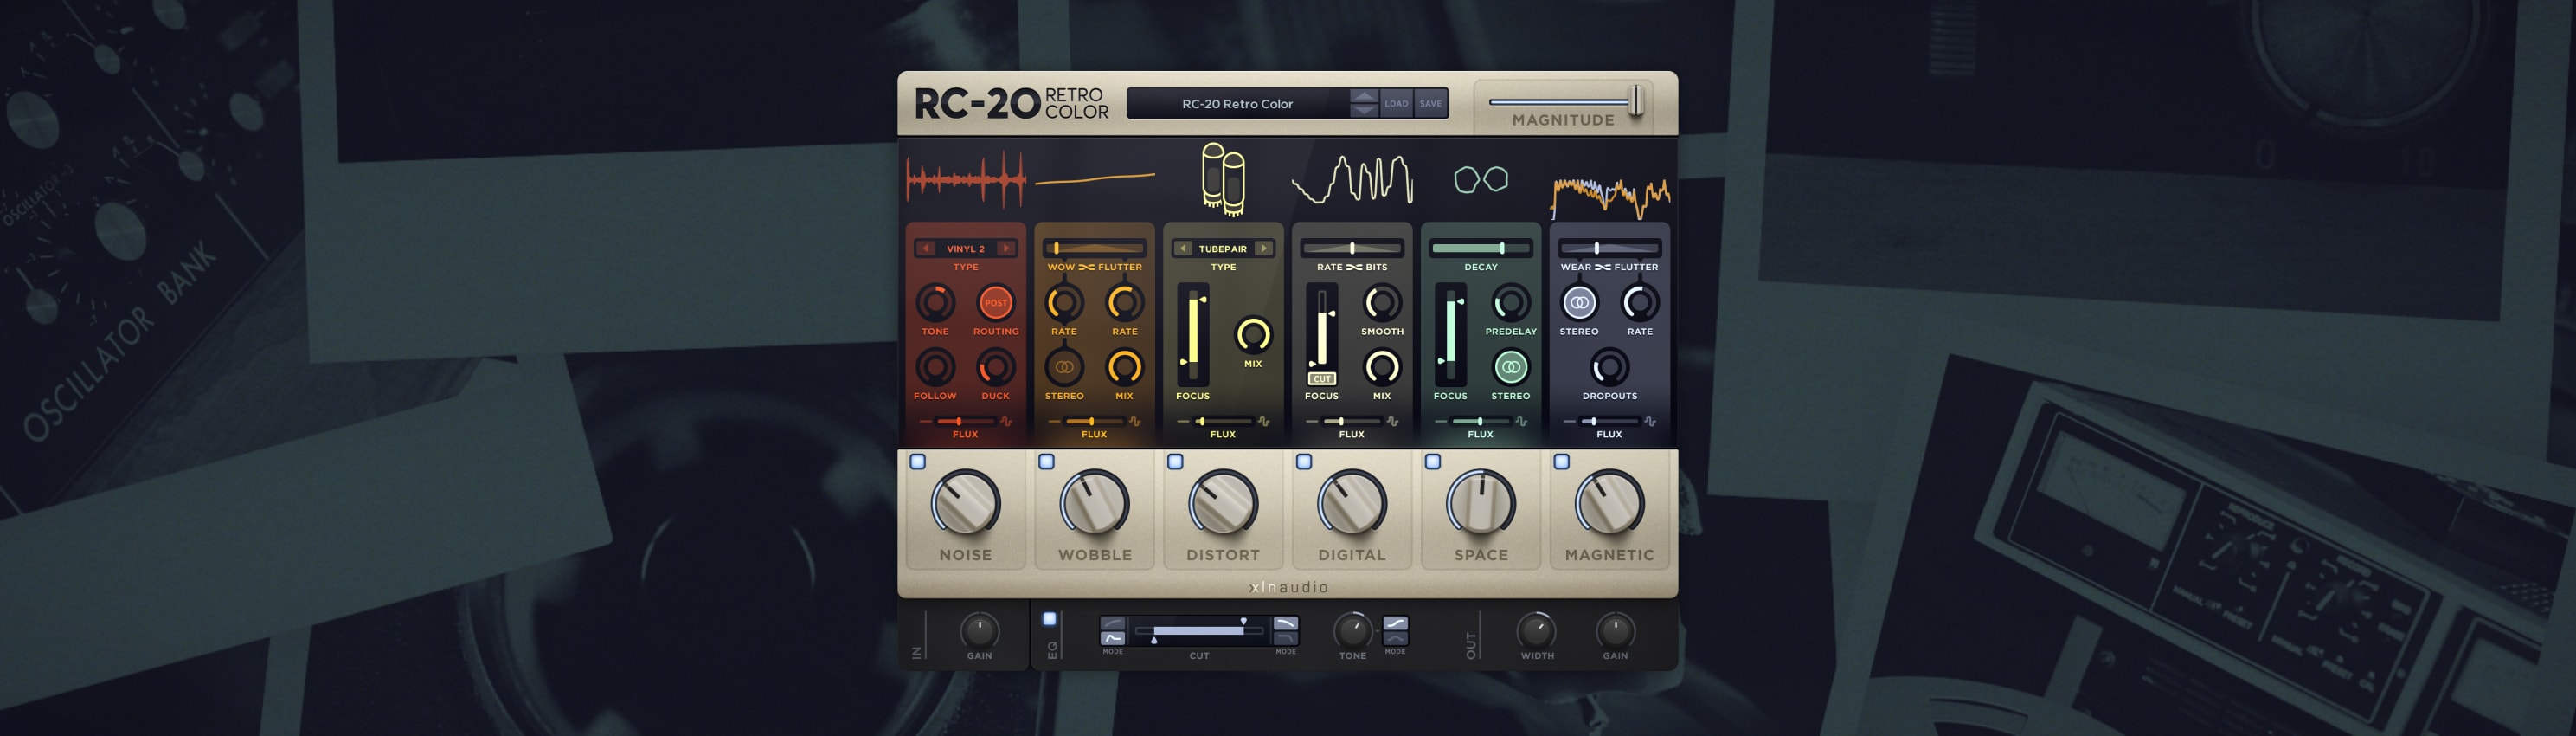Image resolution: width=2576 pixels, height=736 pixels.
Task: Select the upper low-cut EQ mode icon
Action: pyautogui.click(x=1113, y=623)
